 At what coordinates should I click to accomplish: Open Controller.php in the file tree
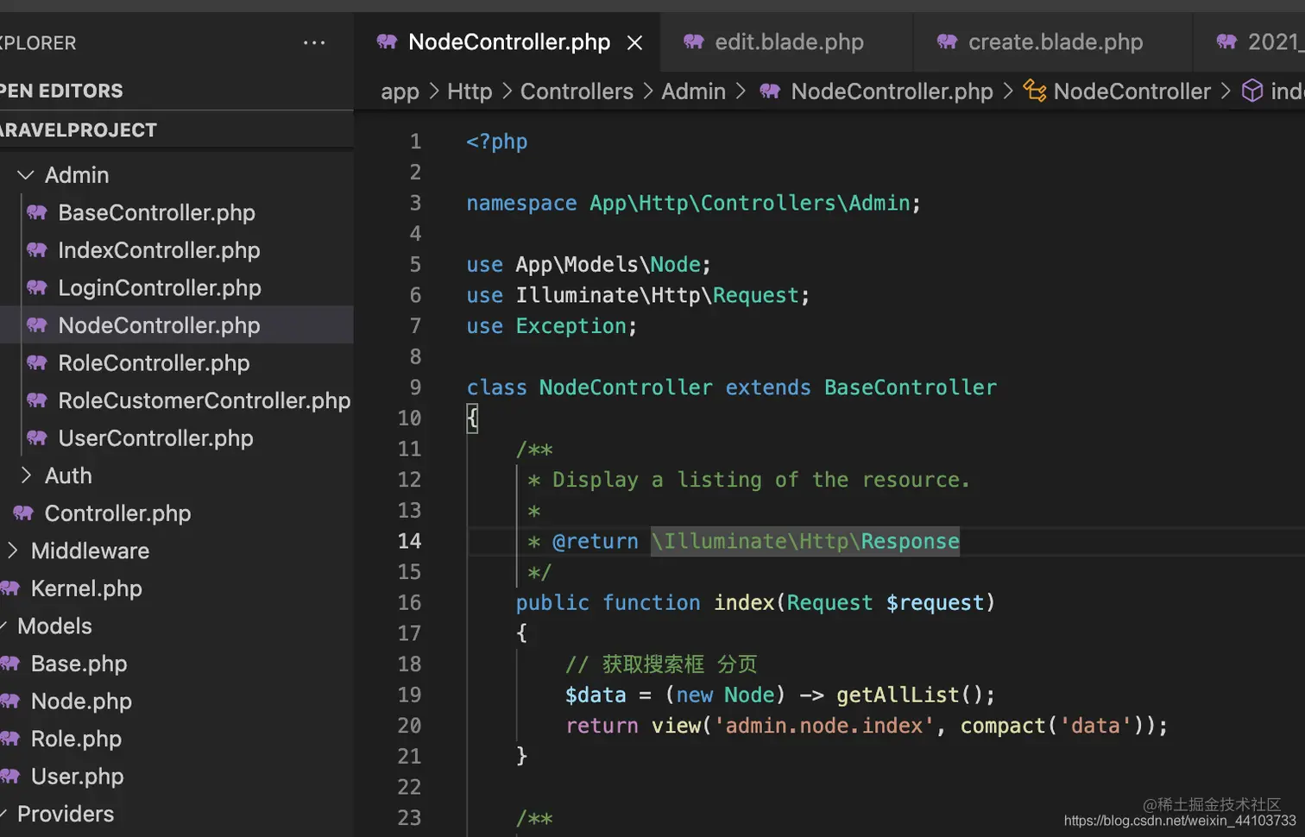tap(117, 513)
